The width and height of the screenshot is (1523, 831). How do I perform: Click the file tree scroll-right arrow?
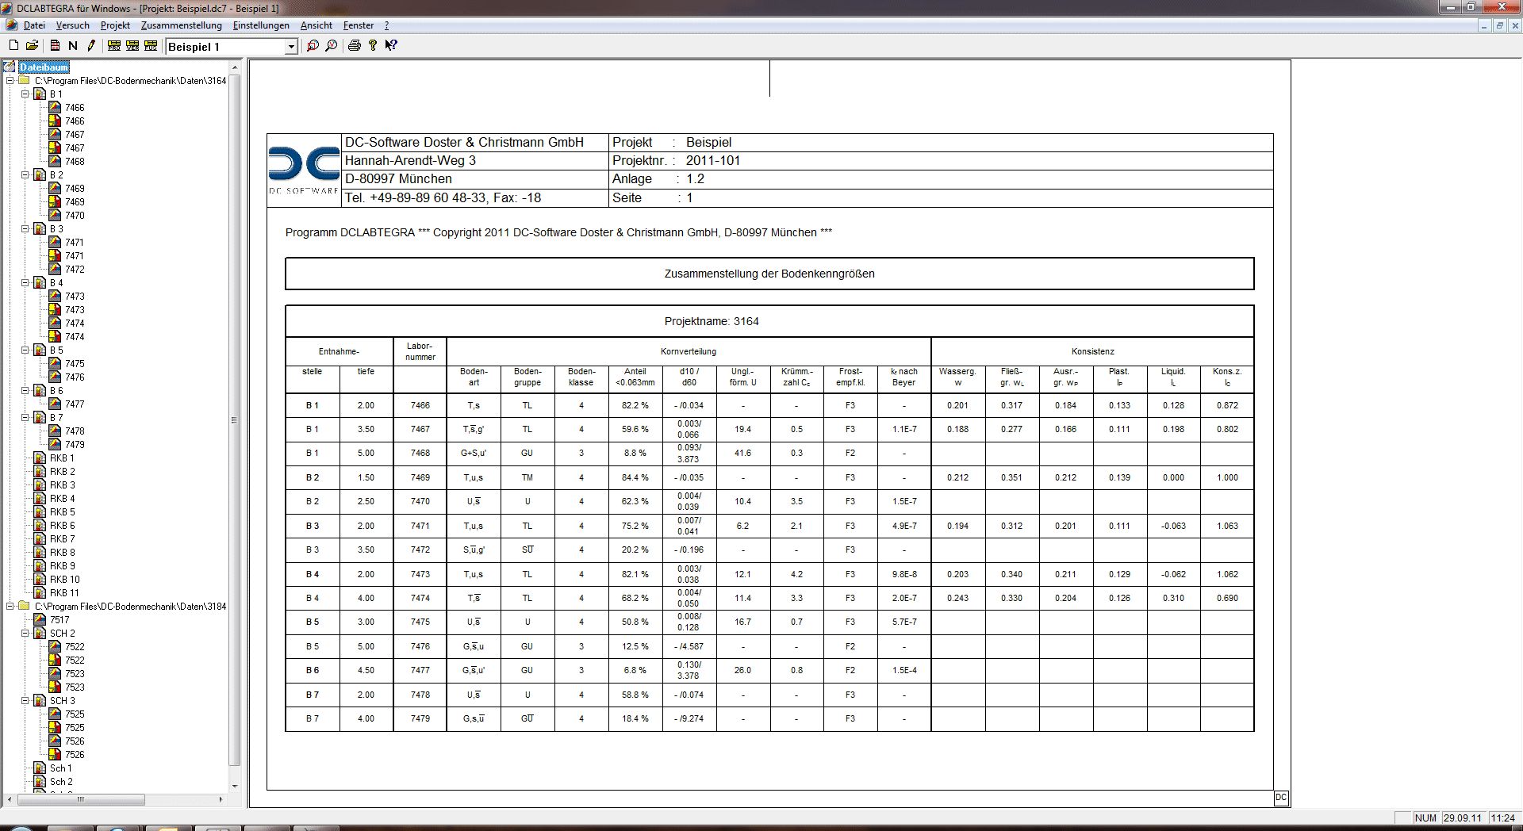click(x=221, y=799)
